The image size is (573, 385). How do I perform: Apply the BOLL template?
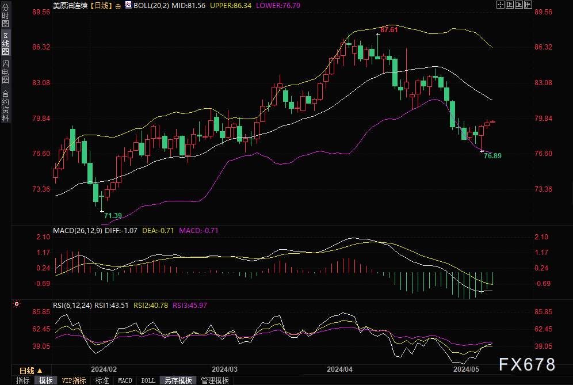click(x=148, y=380)
